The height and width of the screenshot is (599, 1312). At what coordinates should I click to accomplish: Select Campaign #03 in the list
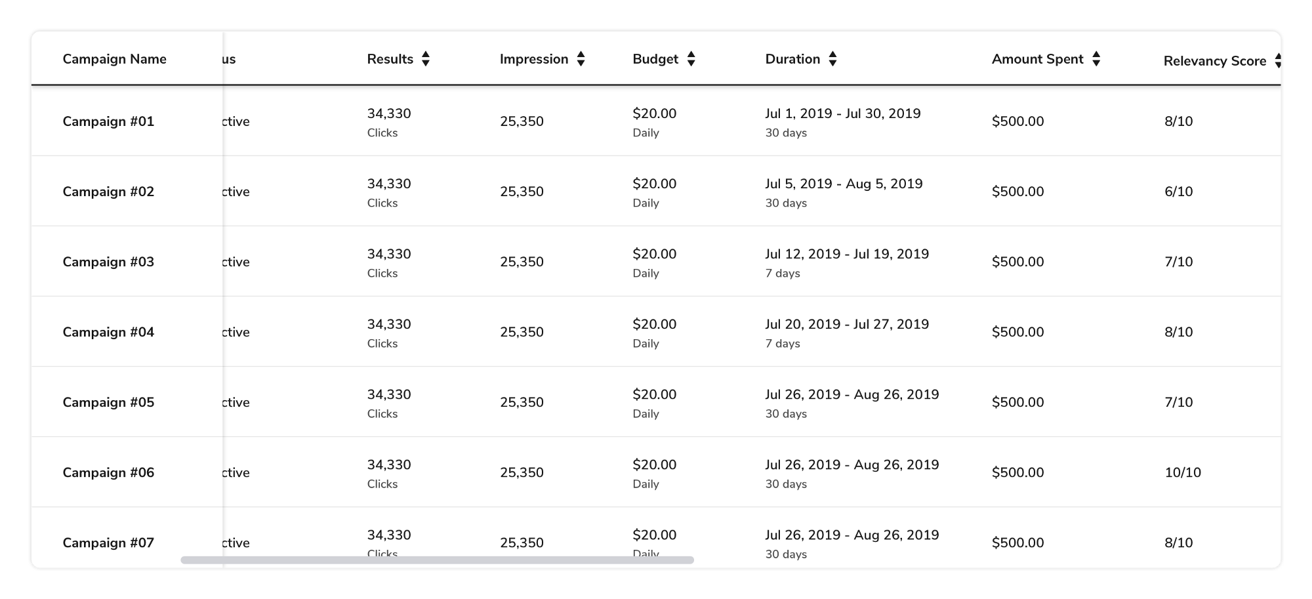108,262
